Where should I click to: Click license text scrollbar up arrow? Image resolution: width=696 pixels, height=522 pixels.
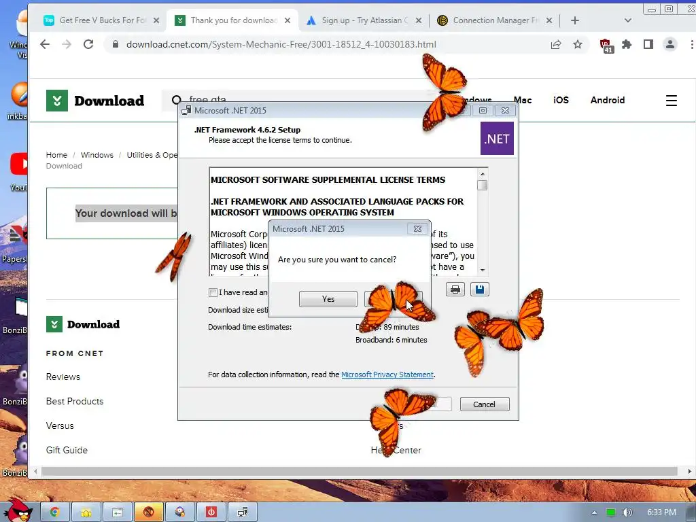click(x=483, y=173)
